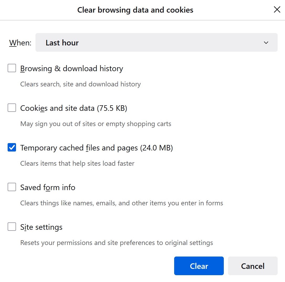Image resolution: width=285 pixels, height=282 pixels.
Task: Click the "Saved form info" label text
Action: tap(48, 187)
